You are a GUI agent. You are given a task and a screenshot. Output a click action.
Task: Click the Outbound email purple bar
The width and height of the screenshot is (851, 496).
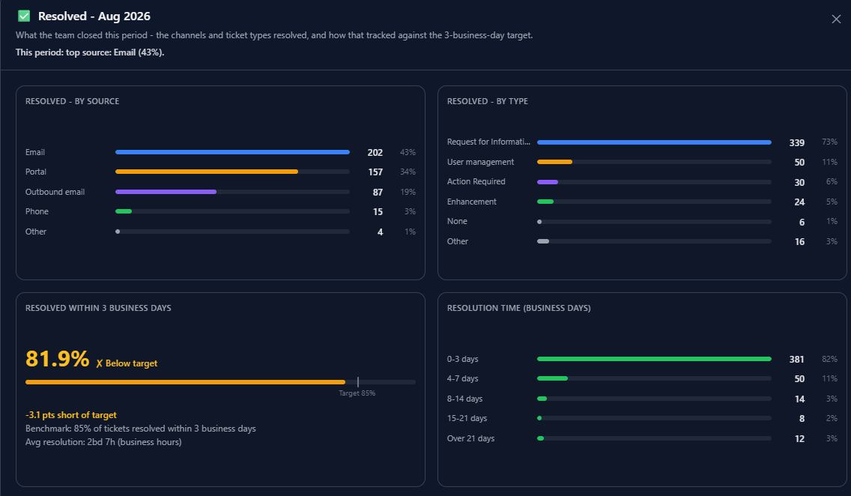click(166, 192)
